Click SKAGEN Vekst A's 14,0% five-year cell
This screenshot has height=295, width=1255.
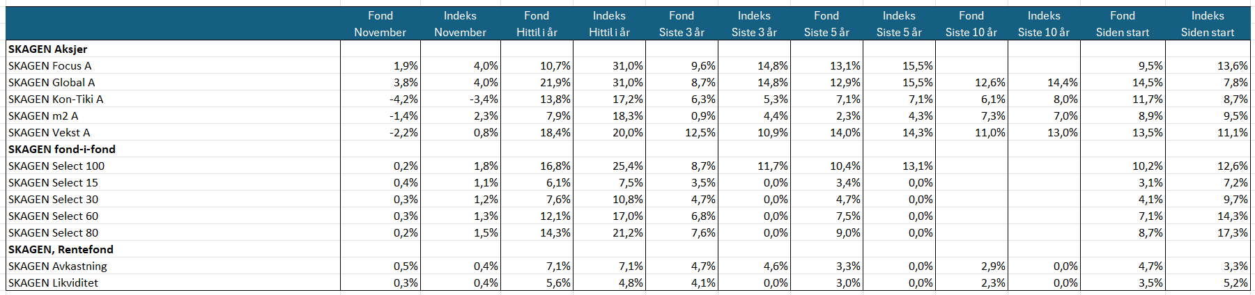845,132
